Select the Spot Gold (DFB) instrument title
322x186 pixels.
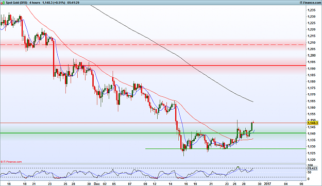pos(16,3)
